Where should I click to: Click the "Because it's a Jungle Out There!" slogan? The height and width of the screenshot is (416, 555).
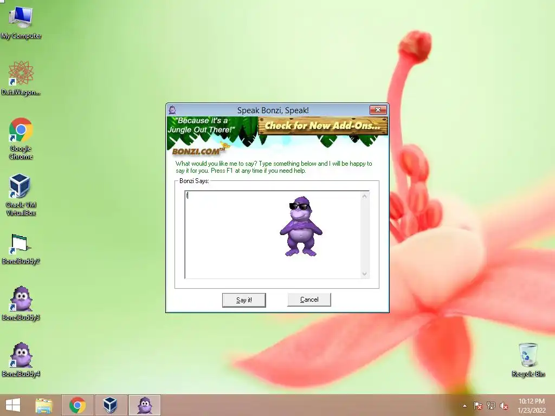pos(202,125)
